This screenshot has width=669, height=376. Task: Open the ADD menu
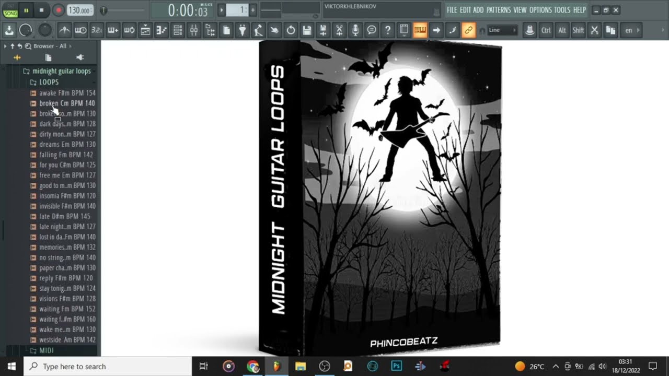pos(478,10)
